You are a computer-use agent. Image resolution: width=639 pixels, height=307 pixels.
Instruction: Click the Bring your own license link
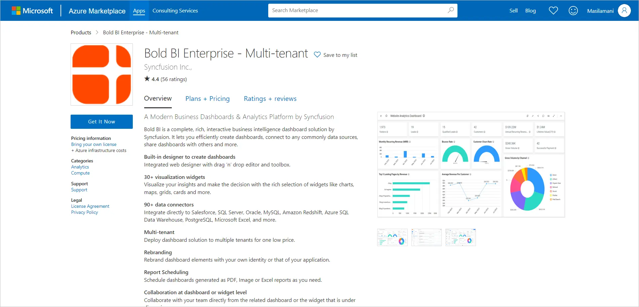pos(94,145)
